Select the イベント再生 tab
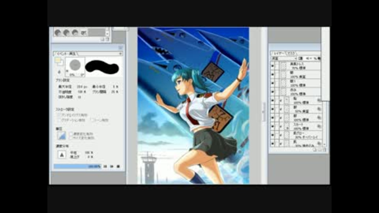 (x=66, y=54)
